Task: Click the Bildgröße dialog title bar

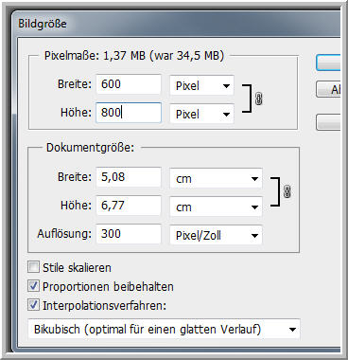Action: (x=177, y=24)
